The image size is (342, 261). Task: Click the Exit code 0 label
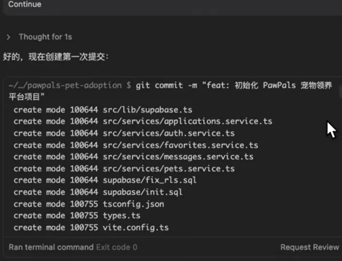pyautogui.click(x=117, y=247)
